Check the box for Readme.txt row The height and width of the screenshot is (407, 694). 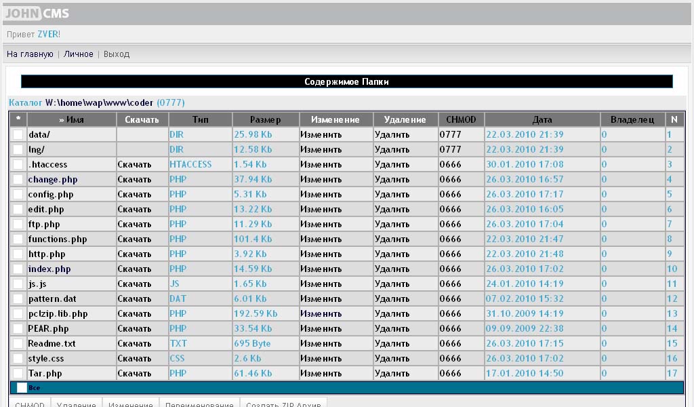coord(18,343)
